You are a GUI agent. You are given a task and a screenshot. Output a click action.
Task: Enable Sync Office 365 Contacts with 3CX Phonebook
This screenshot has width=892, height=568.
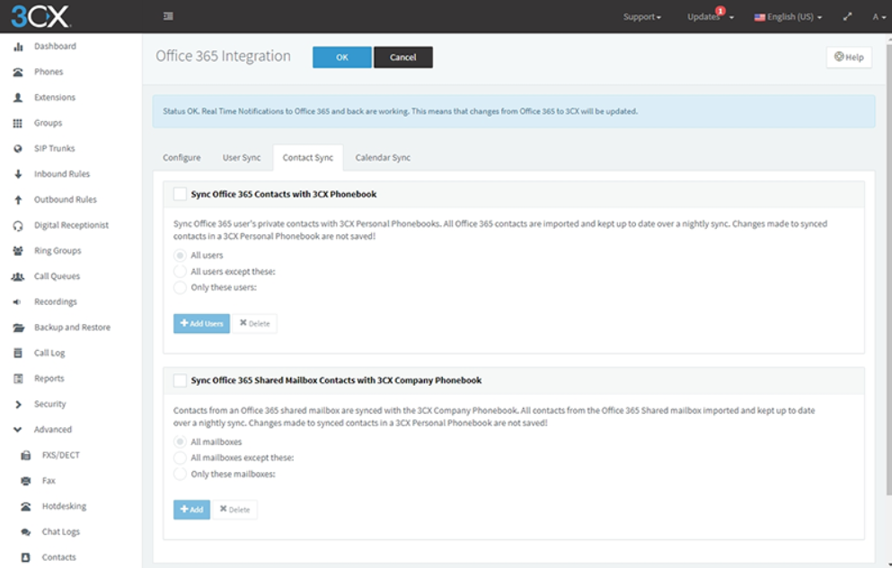(180, 194)
